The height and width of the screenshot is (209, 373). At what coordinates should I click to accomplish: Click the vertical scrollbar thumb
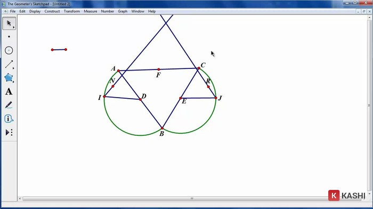(x=369, y=105)
